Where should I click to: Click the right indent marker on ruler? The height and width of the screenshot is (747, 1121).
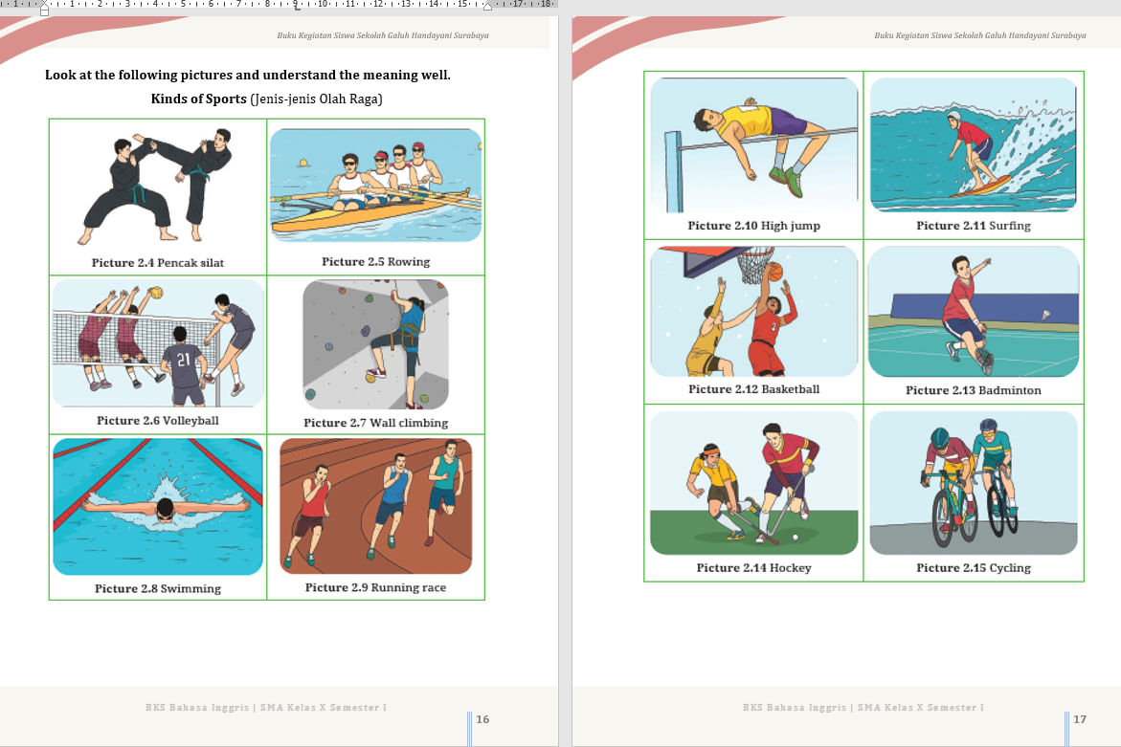coord(487,7)
